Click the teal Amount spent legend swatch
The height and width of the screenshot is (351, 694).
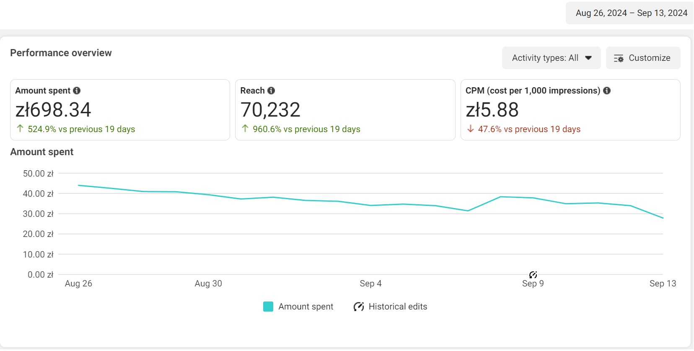(268, 307)
